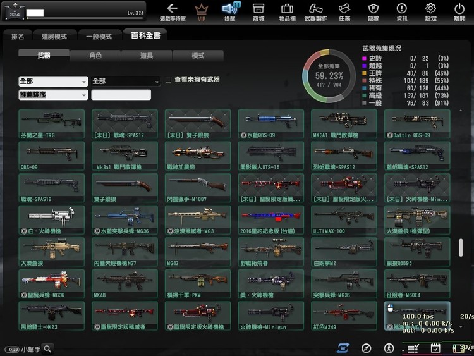Select the 閃靈獵手-M1887 weapon card
Image resolution: width=474 pixels, height=356 pixels.
(198, 188)
